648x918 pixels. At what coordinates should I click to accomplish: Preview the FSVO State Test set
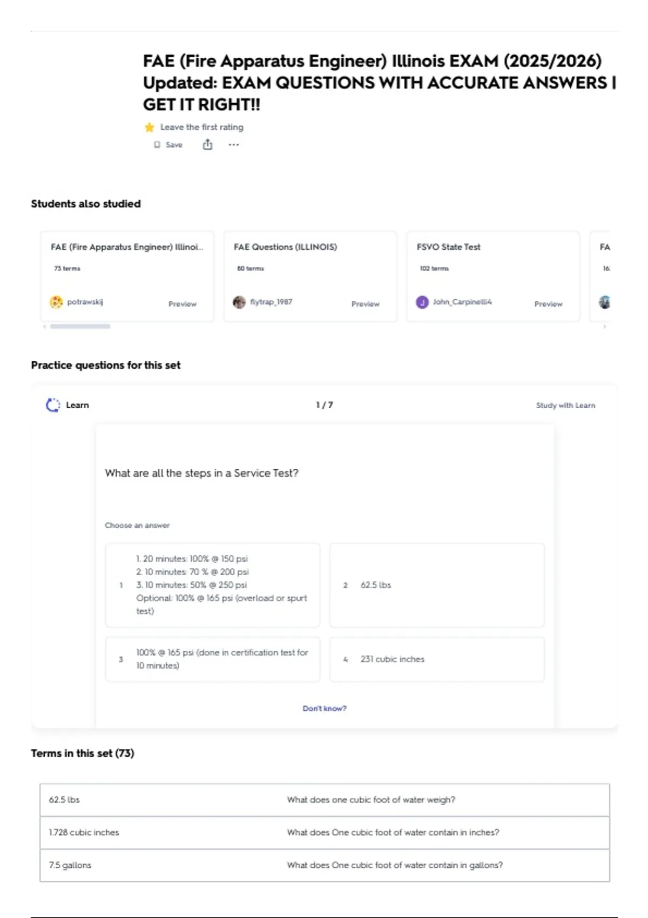tap(548, 304)
